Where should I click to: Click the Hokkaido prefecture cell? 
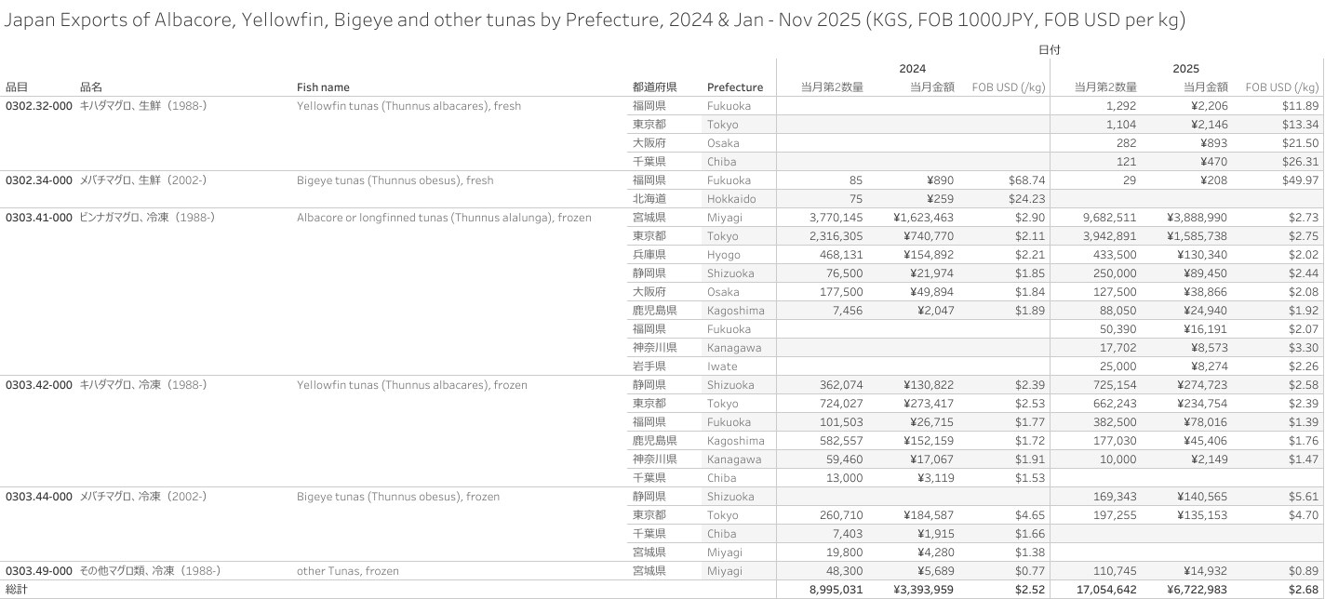(730, 199)
